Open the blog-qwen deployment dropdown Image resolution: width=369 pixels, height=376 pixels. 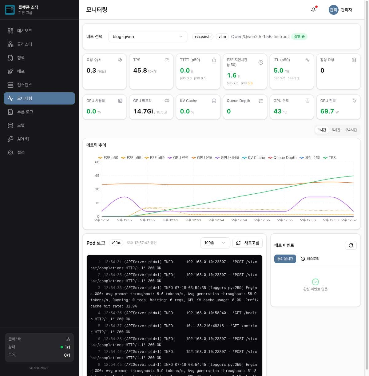pos(148,37)
